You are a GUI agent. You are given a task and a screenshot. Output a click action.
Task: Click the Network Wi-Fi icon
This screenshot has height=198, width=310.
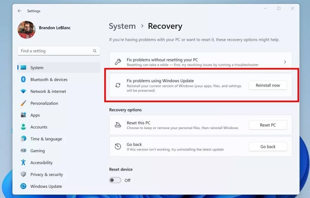point(23,91)
